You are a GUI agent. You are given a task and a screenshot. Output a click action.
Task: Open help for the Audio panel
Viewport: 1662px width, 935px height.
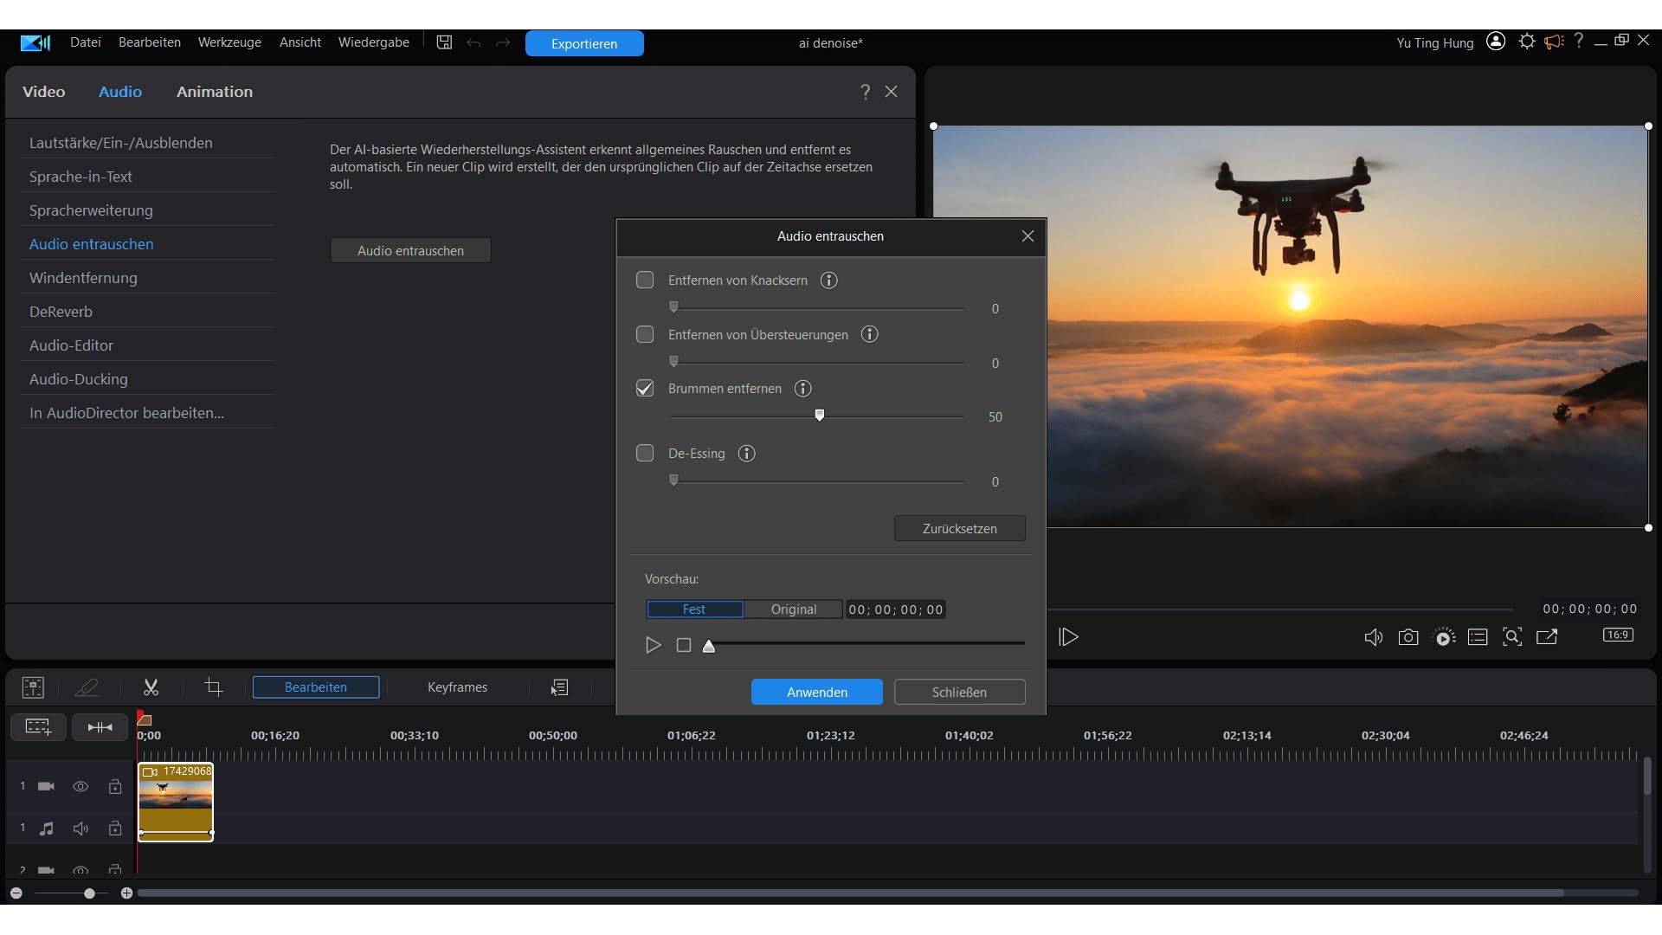click(x=865, y=92)
